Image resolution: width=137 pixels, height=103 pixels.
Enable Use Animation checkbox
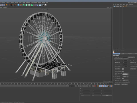(123, 68)
